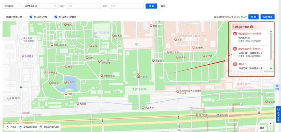The height and width of the screenshot is (132, 281).
Task: Click order number DD24082700003
Action: 253,56
